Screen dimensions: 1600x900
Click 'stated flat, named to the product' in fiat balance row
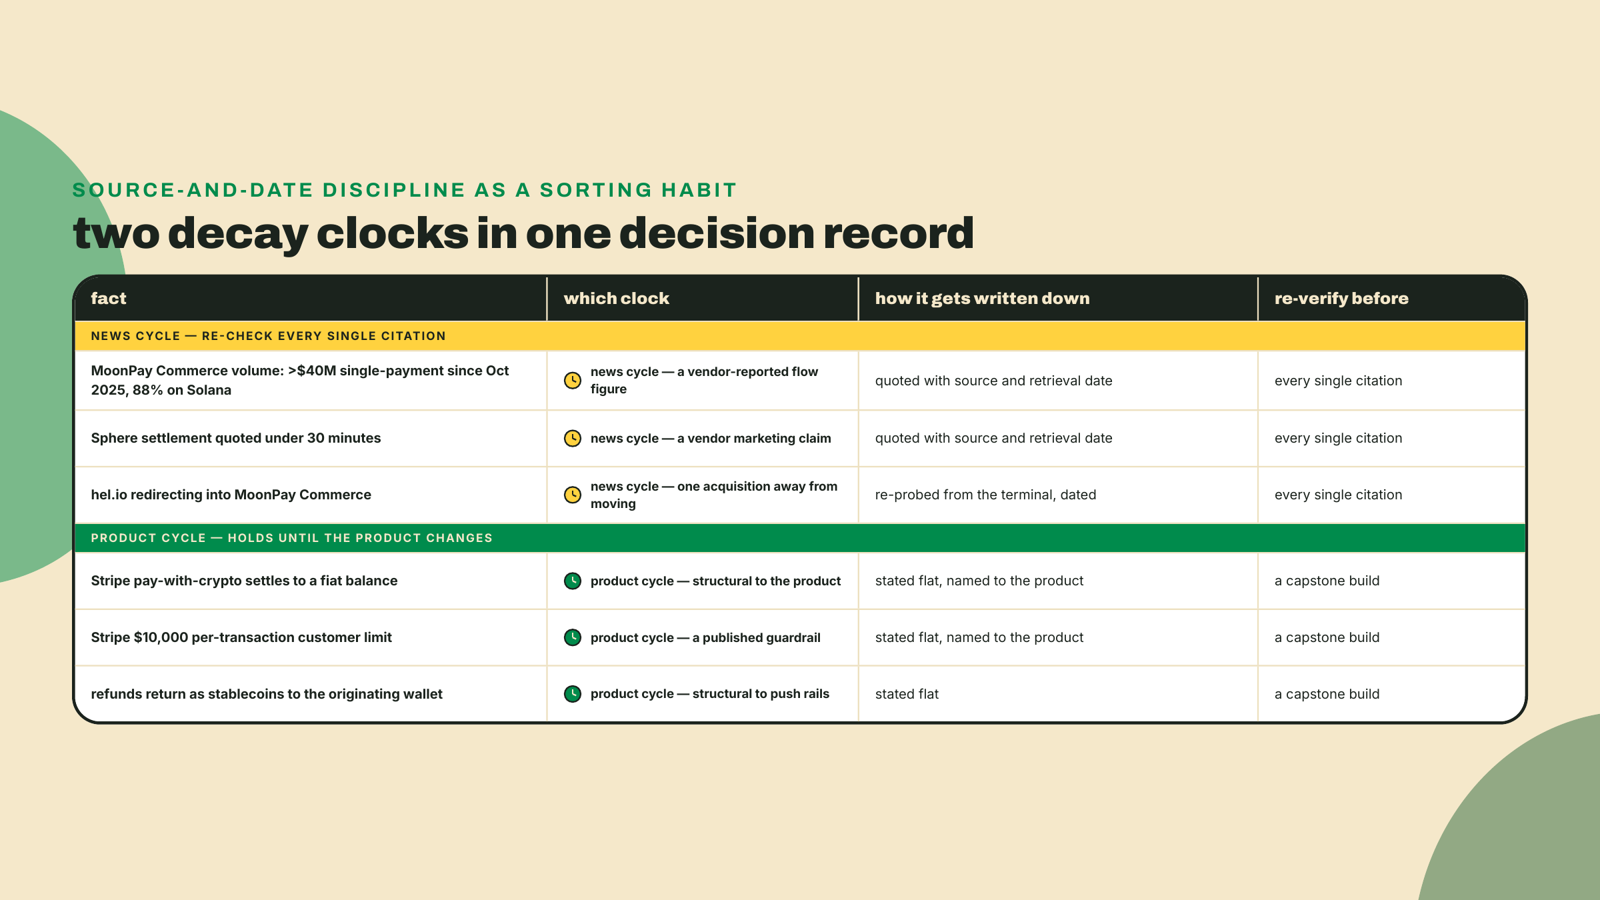coord(979,581)
